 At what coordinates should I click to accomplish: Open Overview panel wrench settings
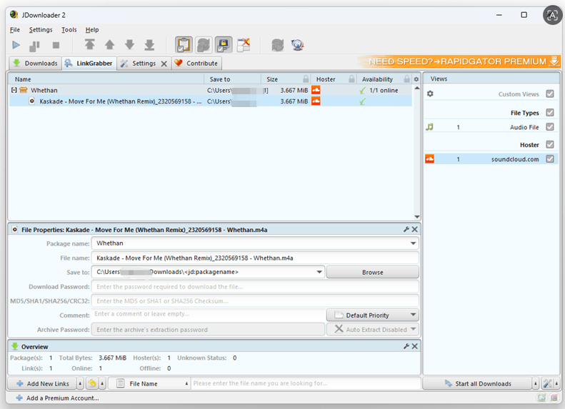[x=406, y=346]
